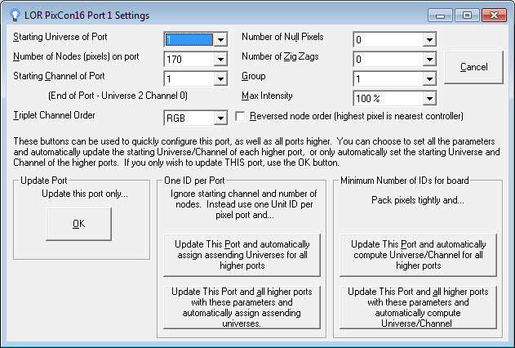
Task: Expand Triplet Channel Order RGB dropdown
Action: tap(220, 118)
